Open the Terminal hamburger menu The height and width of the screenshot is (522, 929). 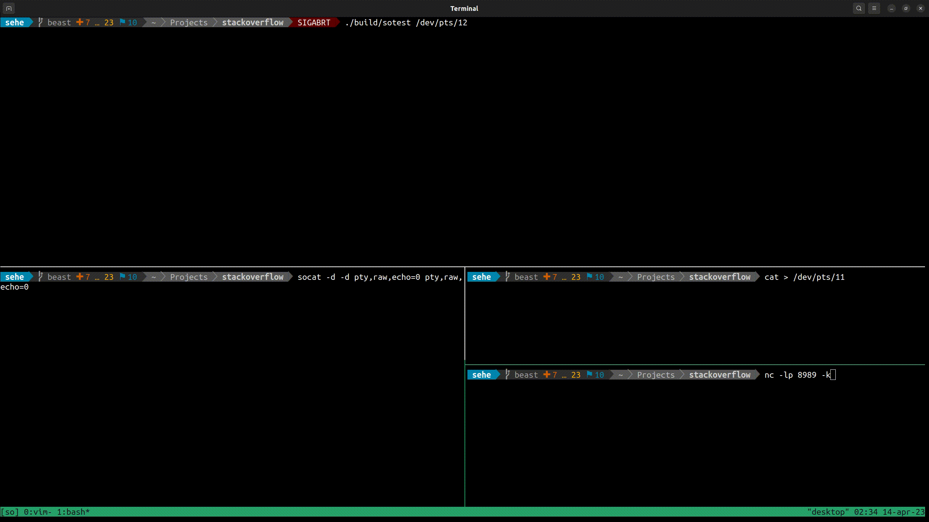click(874, 8)
